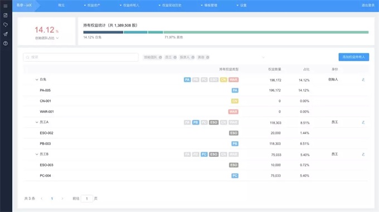The width and height of the screenshot is (379, 212).
Task: Open the 创始团队占比 dropdown under 14.12%
Action: 47,38
